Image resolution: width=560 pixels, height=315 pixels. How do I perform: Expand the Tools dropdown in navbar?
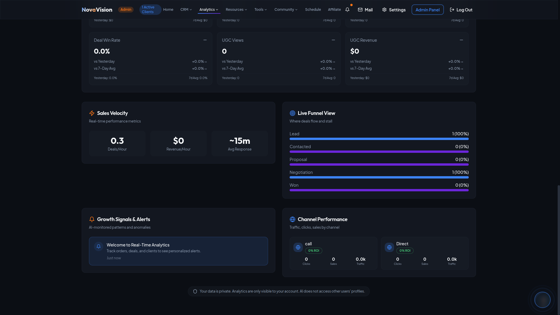tap(260, 10)
